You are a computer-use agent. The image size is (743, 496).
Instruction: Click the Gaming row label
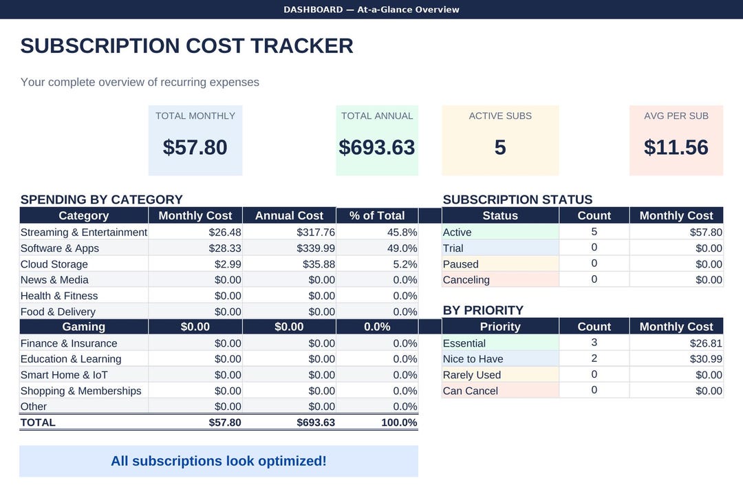tap(84, 326)
